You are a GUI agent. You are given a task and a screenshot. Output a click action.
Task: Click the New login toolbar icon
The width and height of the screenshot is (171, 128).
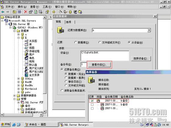point(75,12)
